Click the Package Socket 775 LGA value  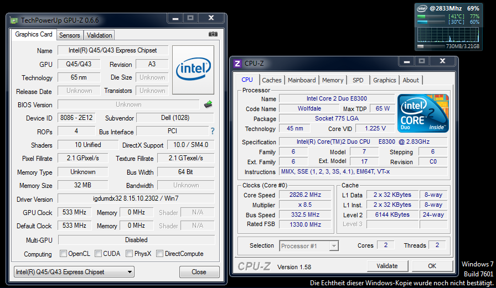coord(337,118)
